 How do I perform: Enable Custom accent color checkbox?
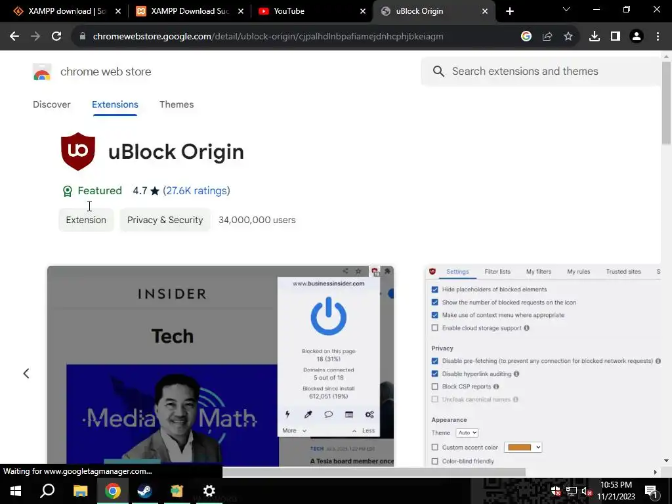pyautogui.click(x=434, y=448)
